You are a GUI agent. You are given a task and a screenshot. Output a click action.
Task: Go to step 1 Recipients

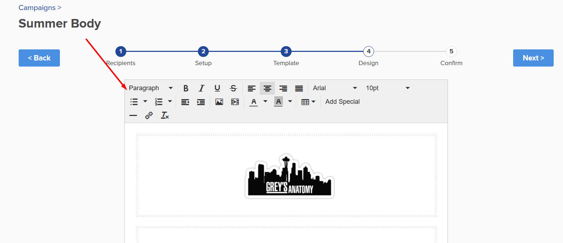tap(121, 52)
